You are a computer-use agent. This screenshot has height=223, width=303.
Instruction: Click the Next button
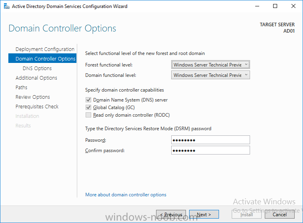tap(204, 215)
